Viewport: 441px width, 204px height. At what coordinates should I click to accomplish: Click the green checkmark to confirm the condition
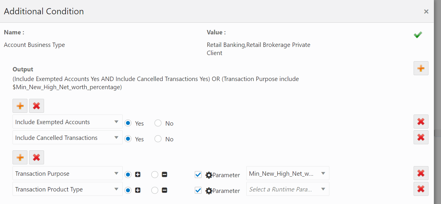click(x=418, y=34)
